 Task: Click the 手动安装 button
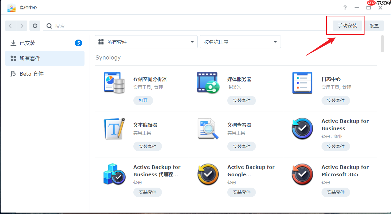tap(347, 26)
